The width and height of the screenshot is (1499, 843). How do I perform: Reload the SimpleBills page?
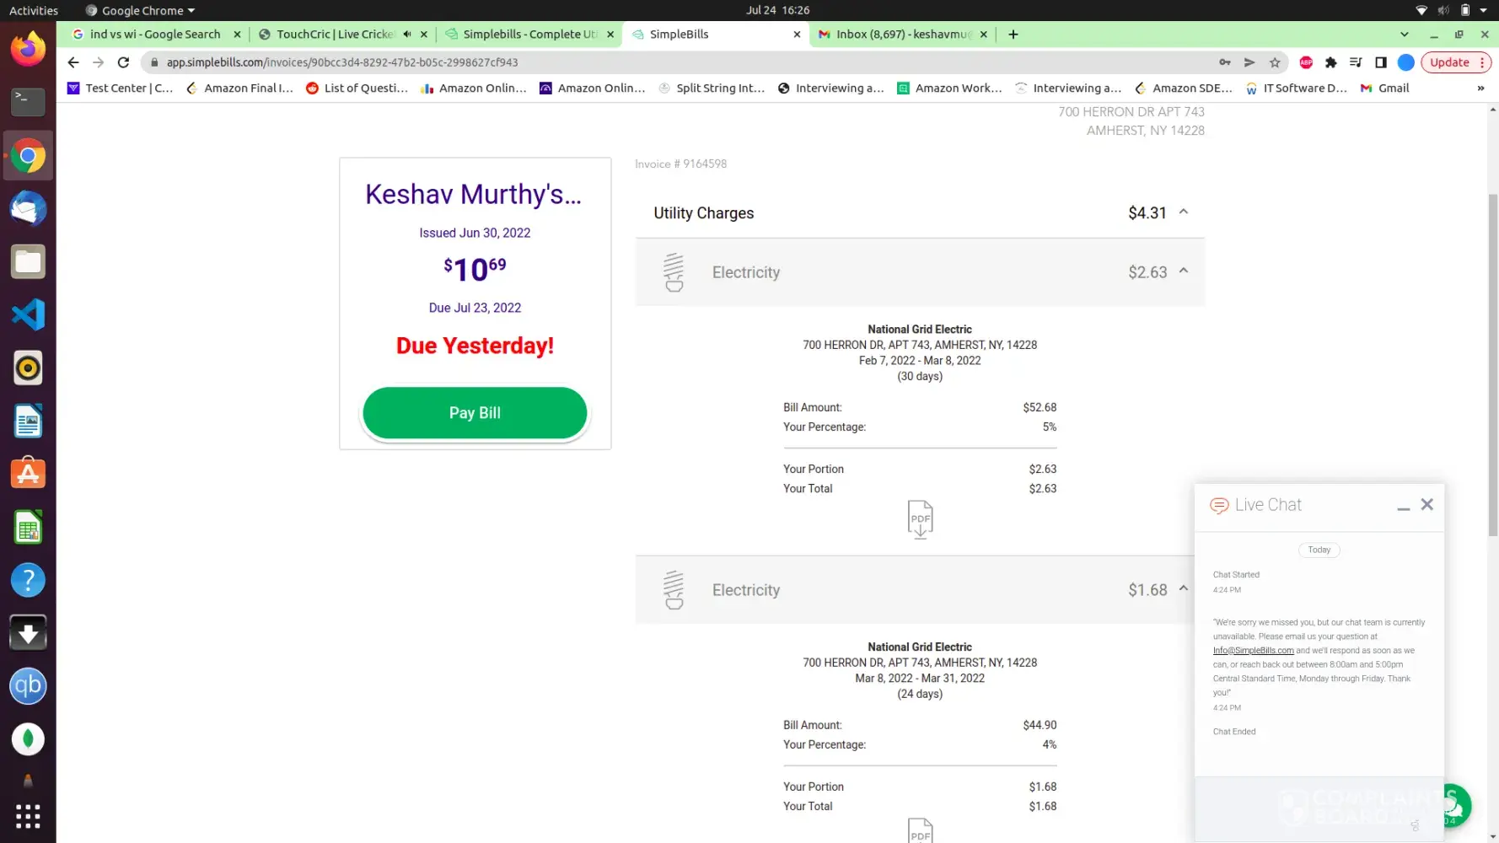pos(123,62)
